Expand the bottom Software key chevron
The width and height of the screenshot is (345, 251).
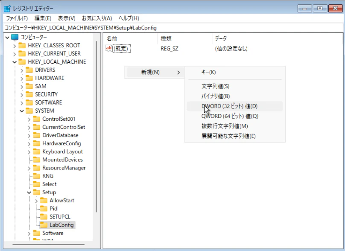tap(29, 233)
